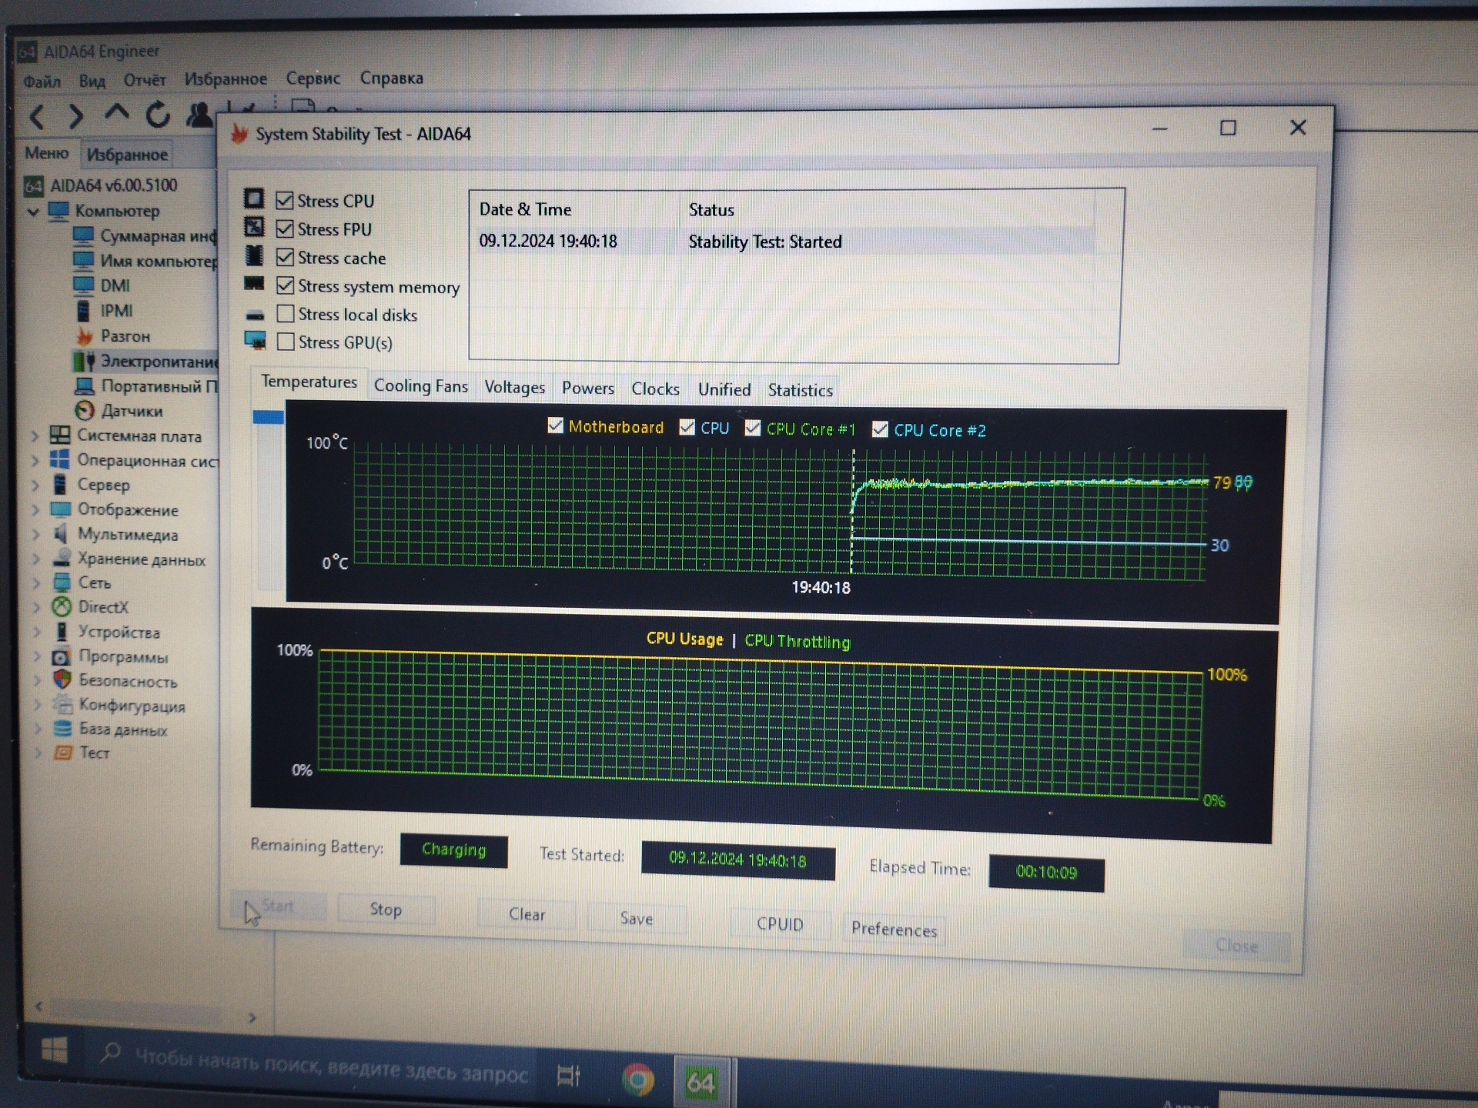Click the flame icon in Stability Test title

click(x=239, y=134)
